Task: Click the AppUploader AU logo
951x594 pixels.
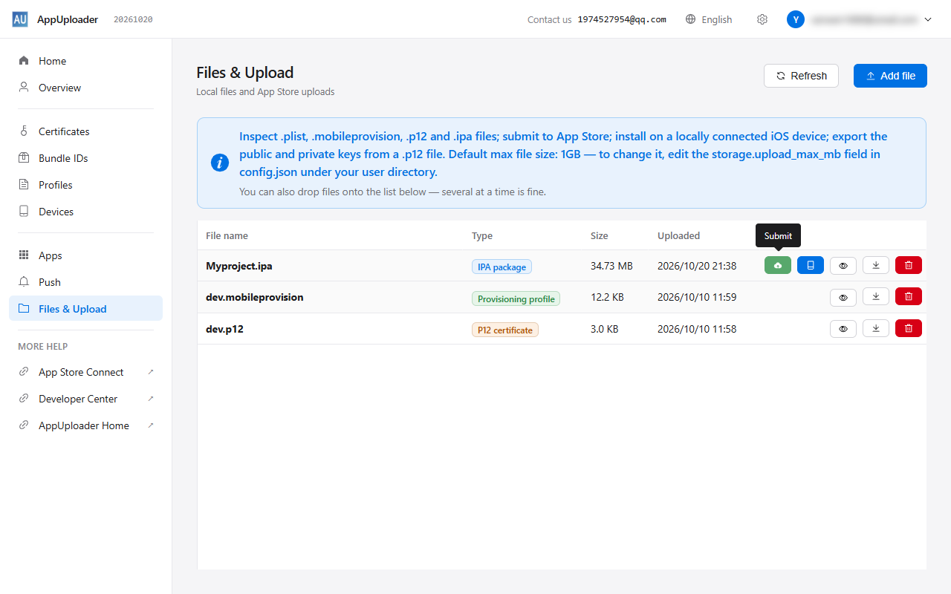Action: 20,19
